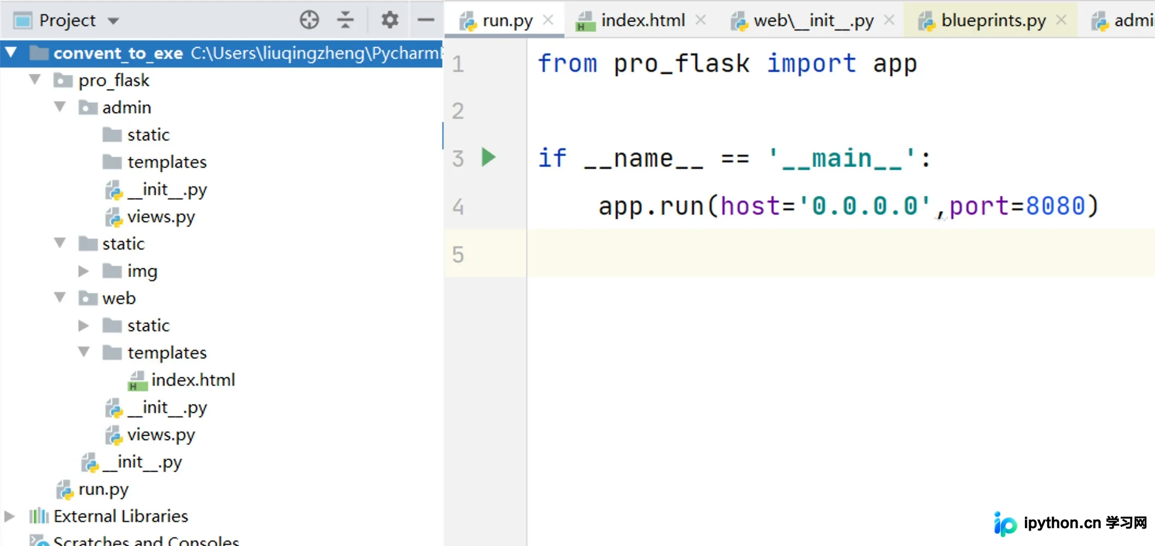Select __init__.py under web folder
Viewport: 1155px width, 546px height.
coord(167,408)
